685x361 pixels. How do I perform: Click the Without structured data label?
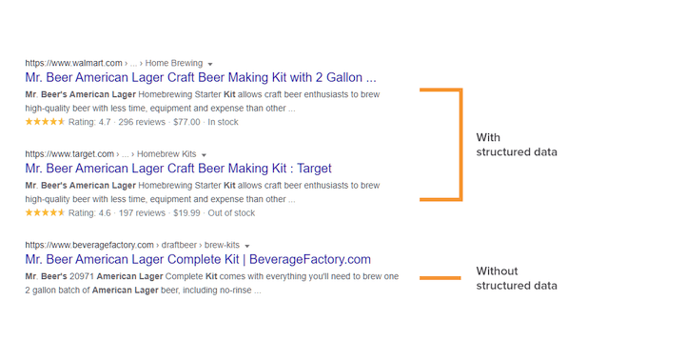(517, 278)
